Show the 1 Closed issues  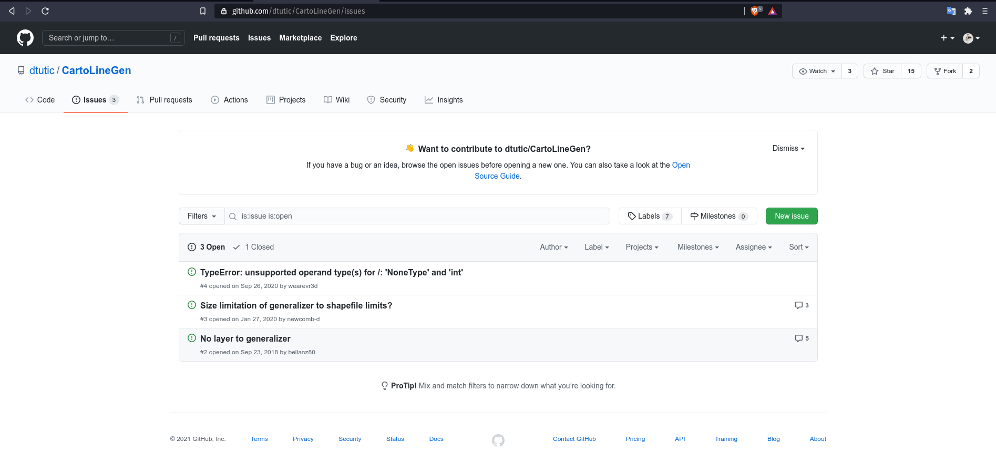click(254, 247)
